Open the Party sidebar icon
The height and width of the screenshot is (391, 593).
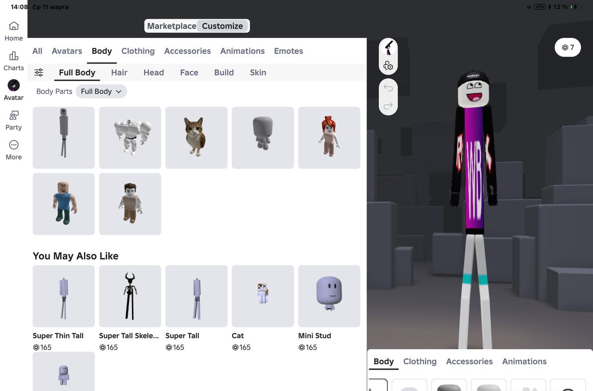[x=14, y=120]
